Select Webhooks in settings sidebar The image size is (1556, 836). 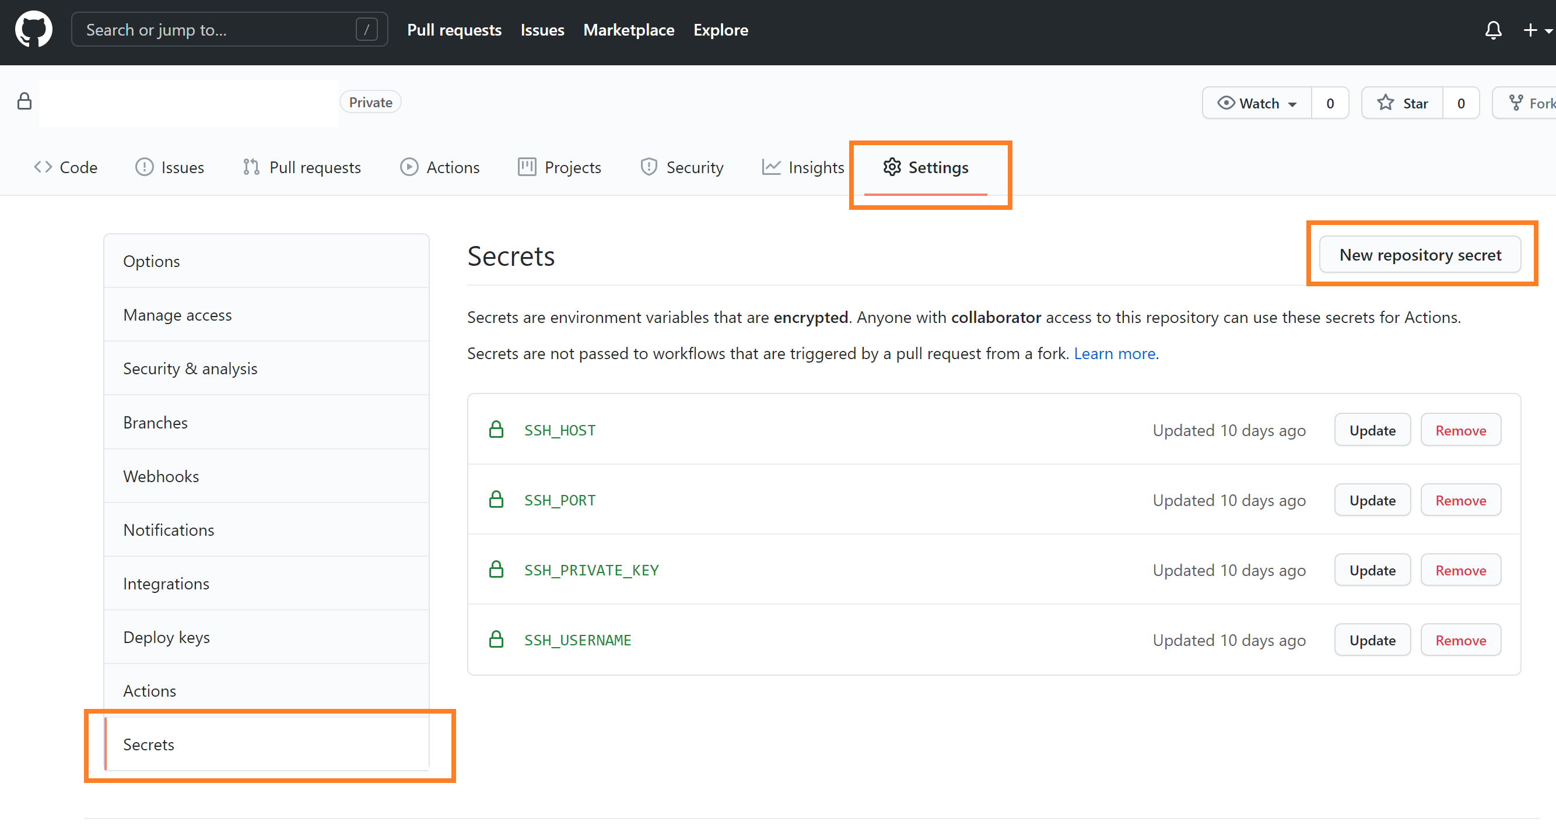click(x=161, y=476)
